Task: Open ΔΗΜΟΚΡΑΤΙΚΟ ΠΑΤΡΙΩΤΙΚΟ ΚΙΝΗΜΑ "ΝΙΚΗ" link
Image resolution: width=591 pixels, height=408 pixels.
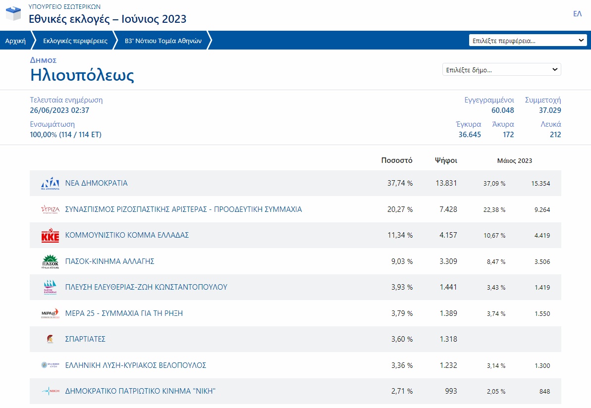Action: click(140, 391)
